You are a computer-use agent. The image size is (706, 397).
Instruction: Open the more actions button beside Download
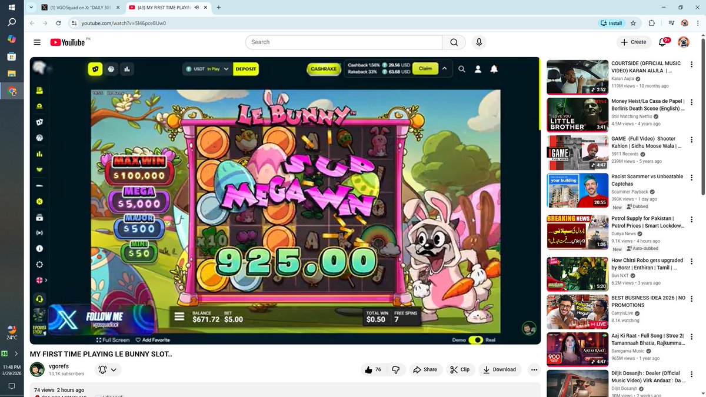534,369
